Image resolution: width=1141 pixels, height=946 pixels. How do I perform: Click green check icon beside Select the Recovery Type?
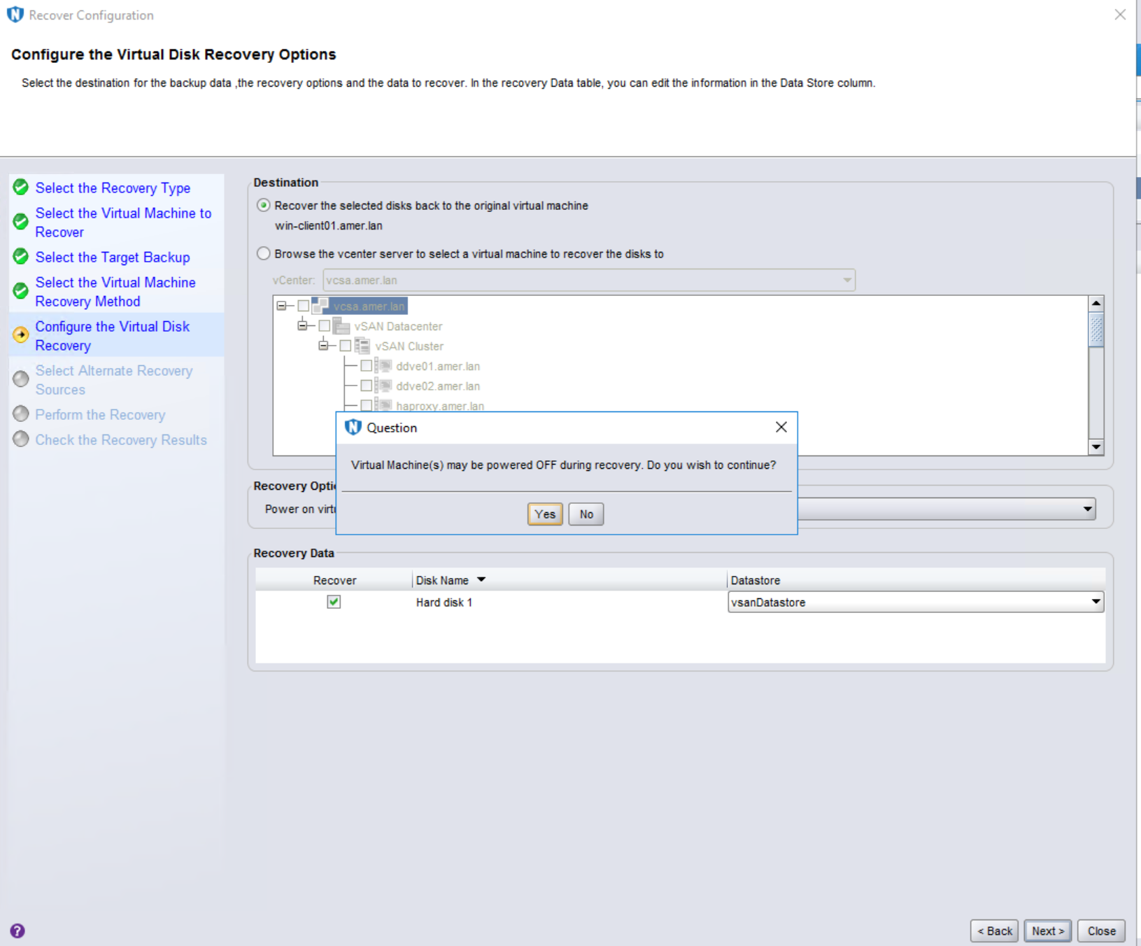21,187
